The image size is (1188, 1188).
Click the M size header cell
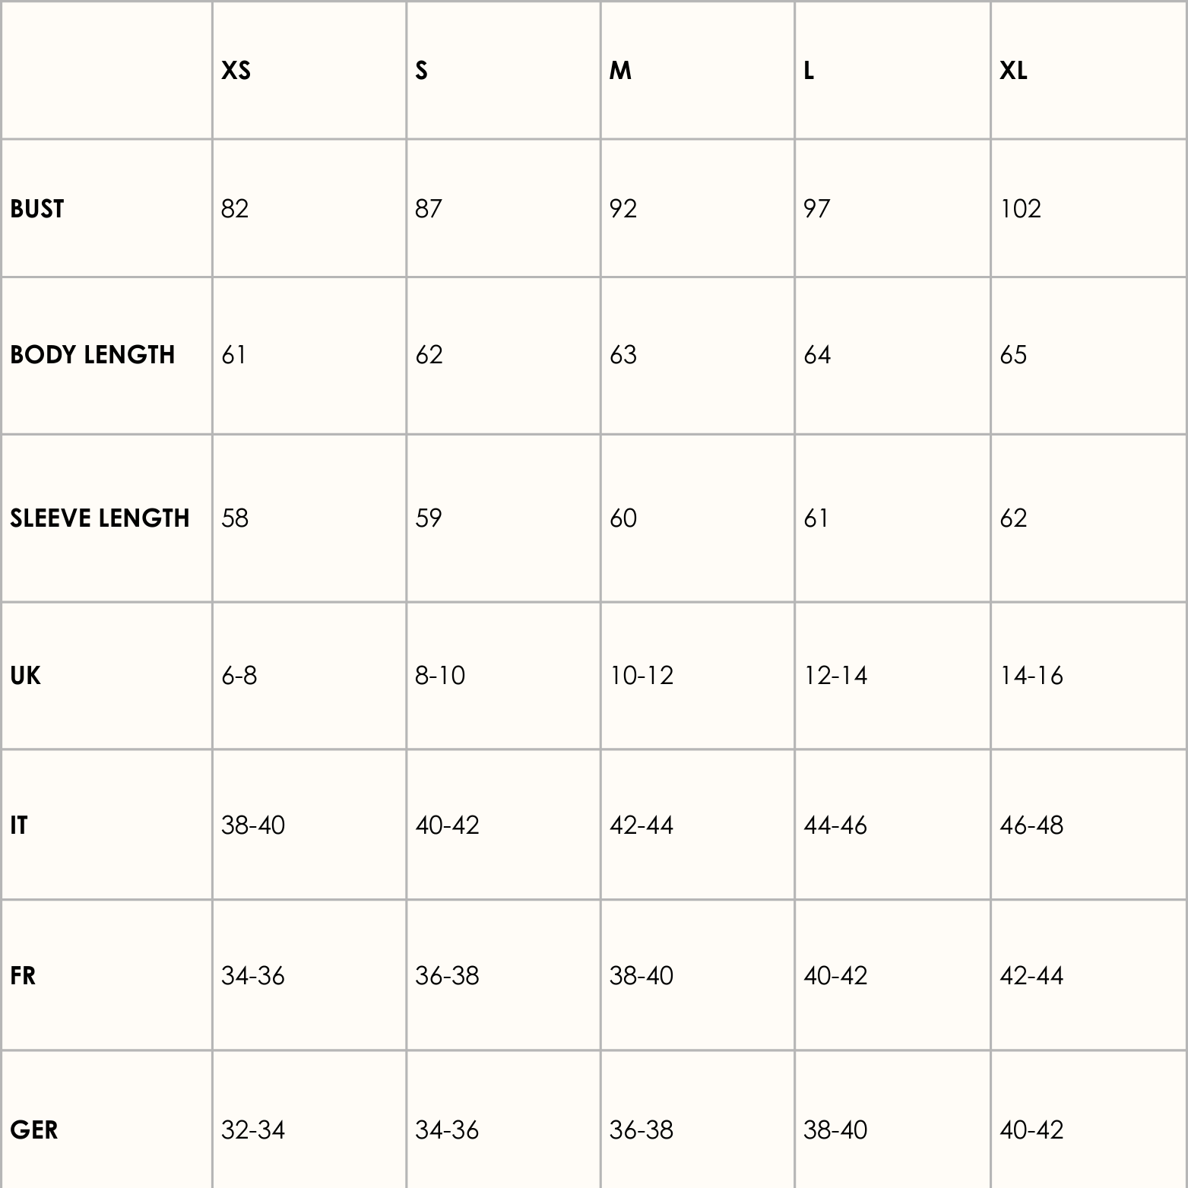[x=620, y=71]
